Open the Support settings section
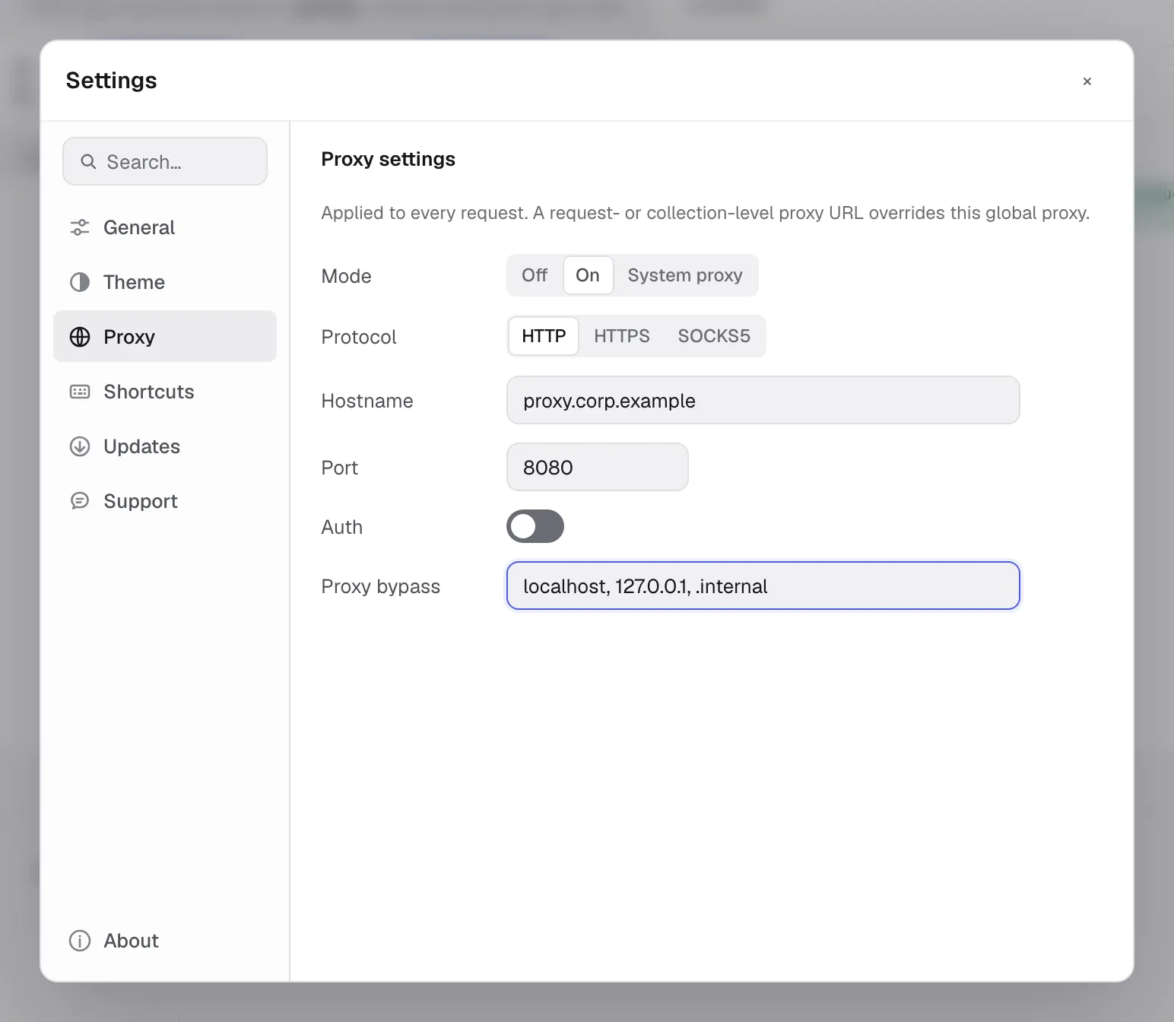The width and height of the screenshot is (1174, 1022). coord(165,501)
